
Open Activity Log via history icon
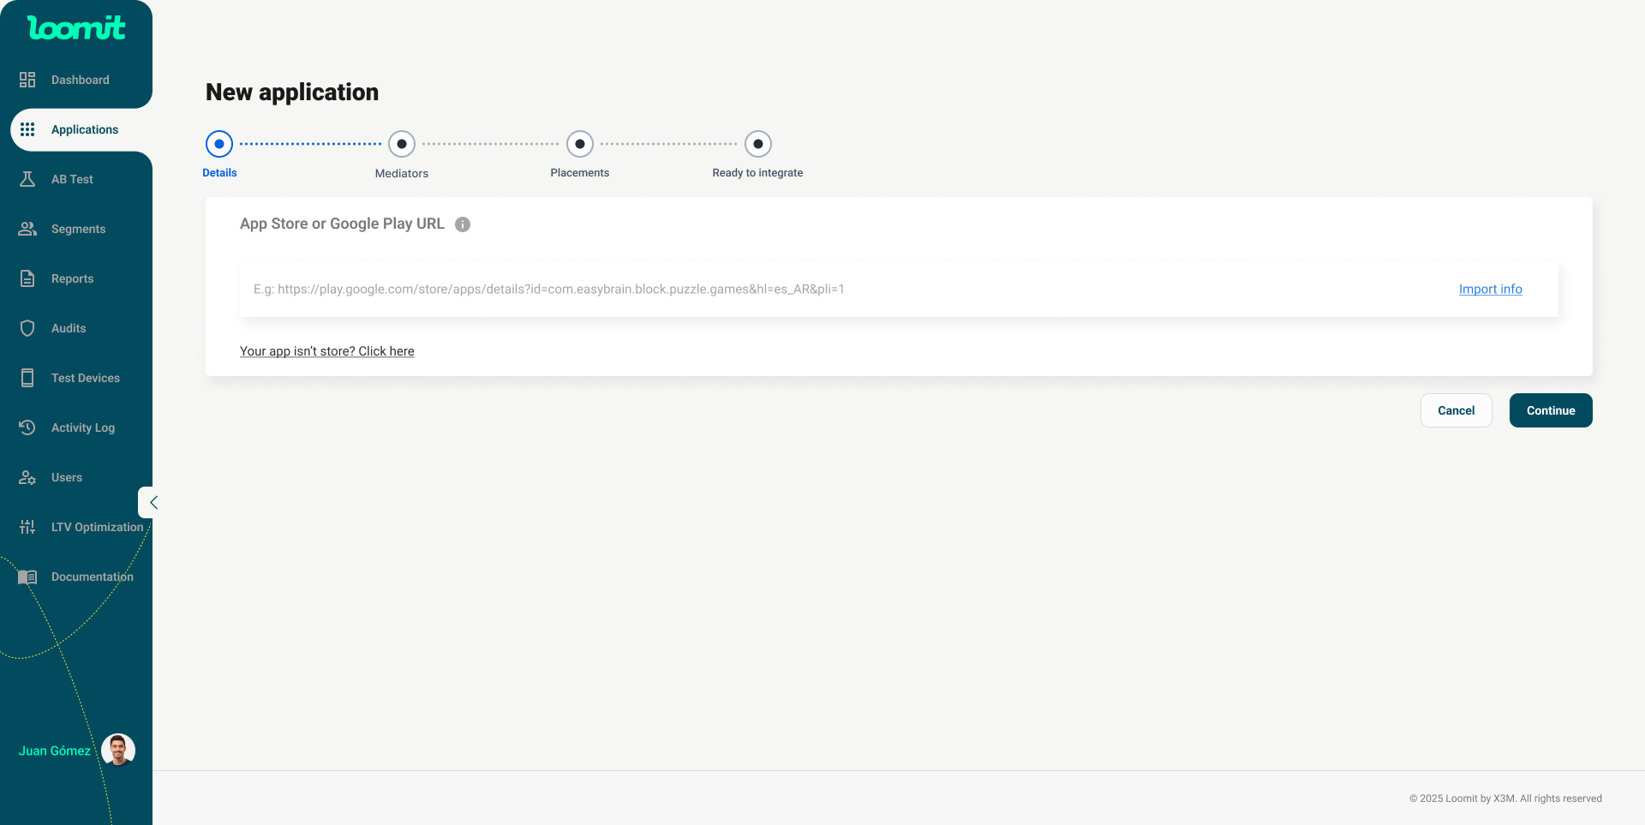pos(27,427)
